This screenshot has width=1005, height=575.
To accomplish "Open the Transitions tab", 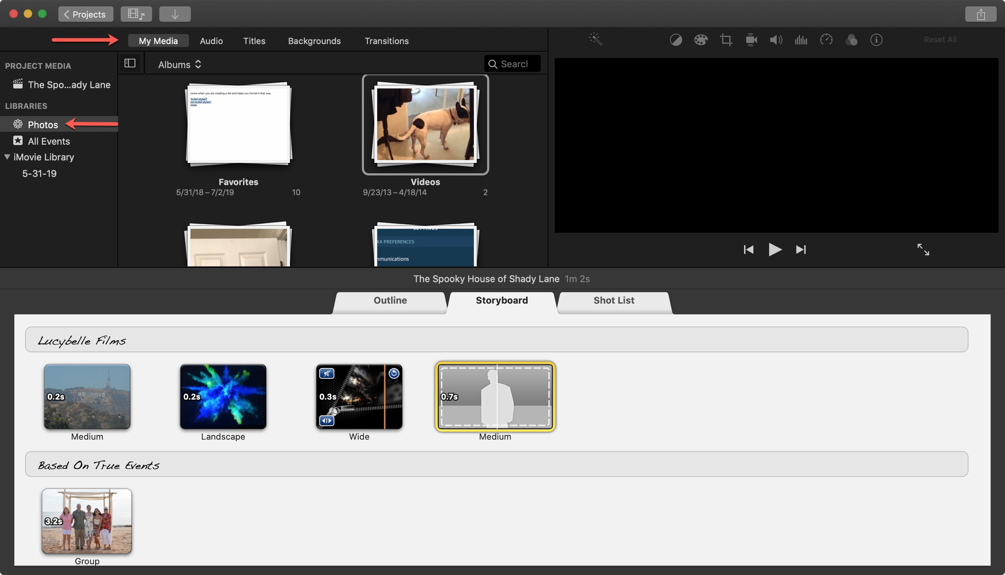I will [x=386, y=41].
